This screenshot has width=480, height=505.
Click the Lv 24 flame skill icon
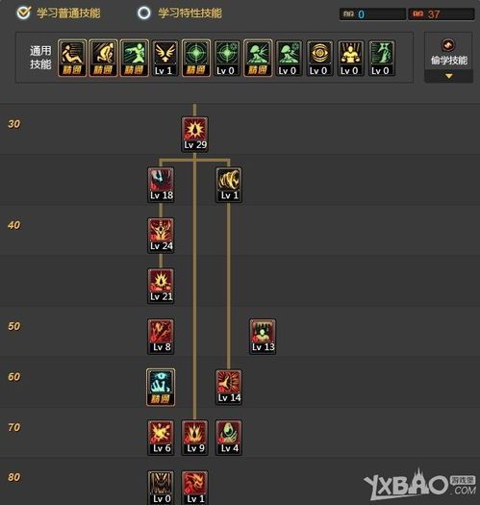pyautogui.click(x=161, y=236)
